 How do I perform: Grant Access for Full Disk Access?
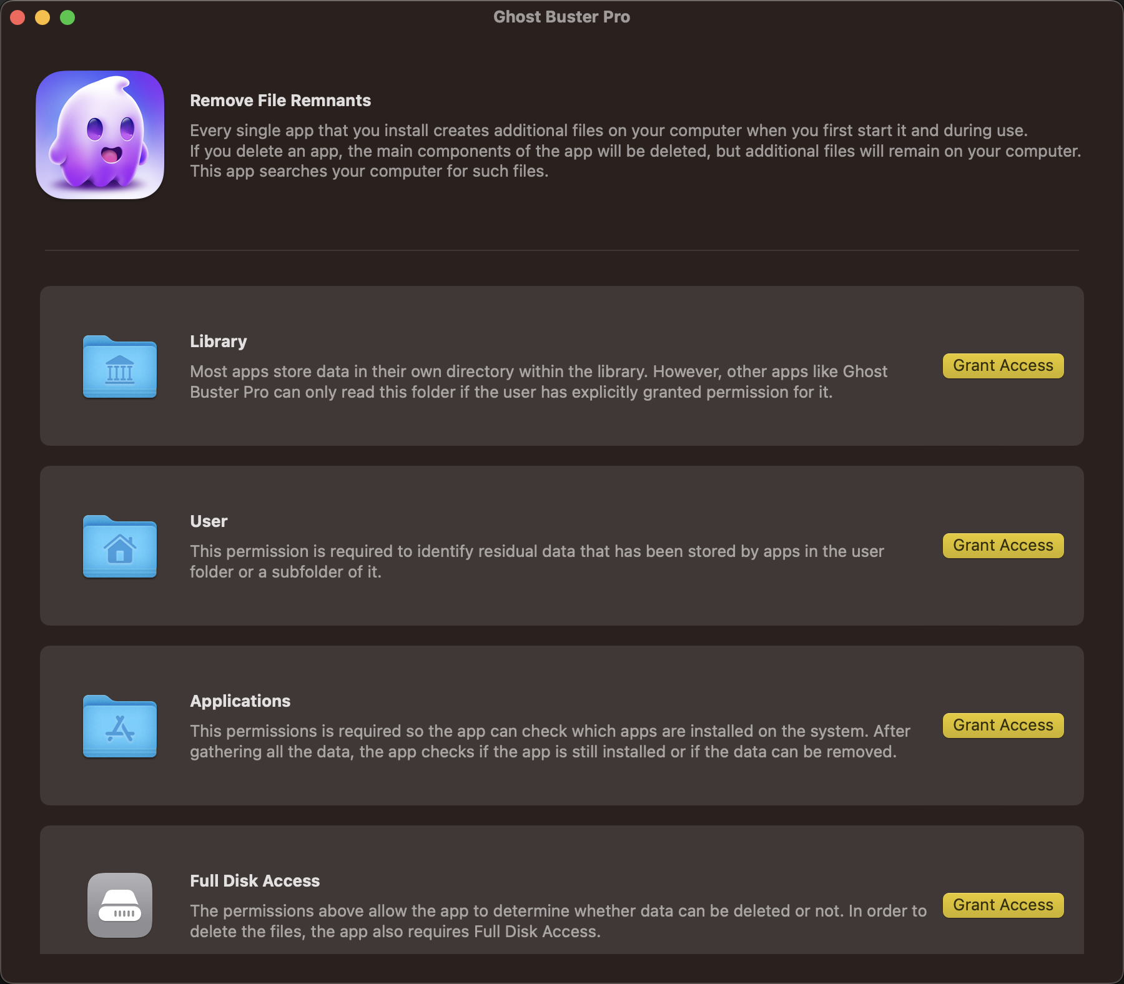coord(1003,905)
